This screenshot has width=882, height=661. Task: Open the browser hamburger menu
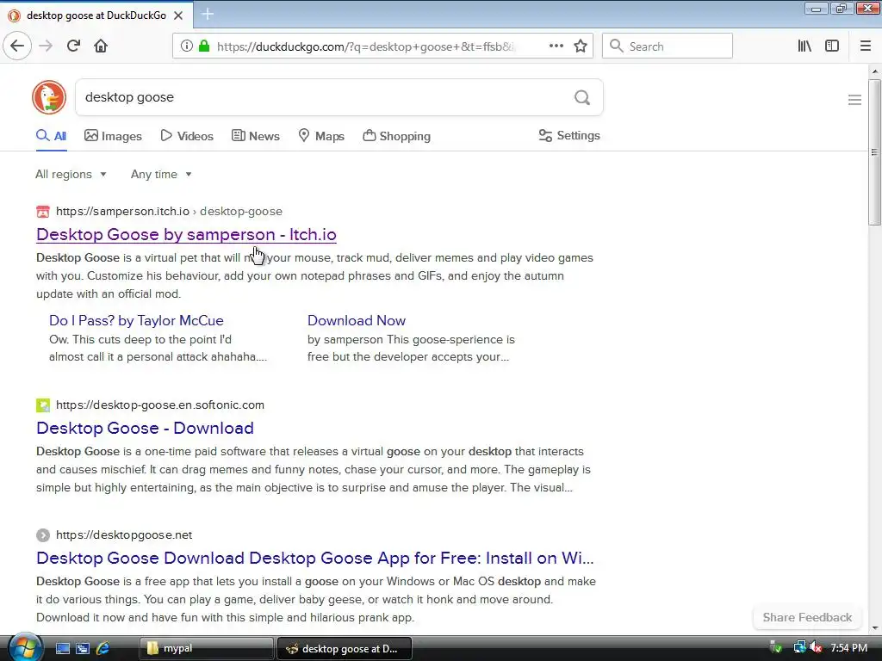(x=866, y=46)
